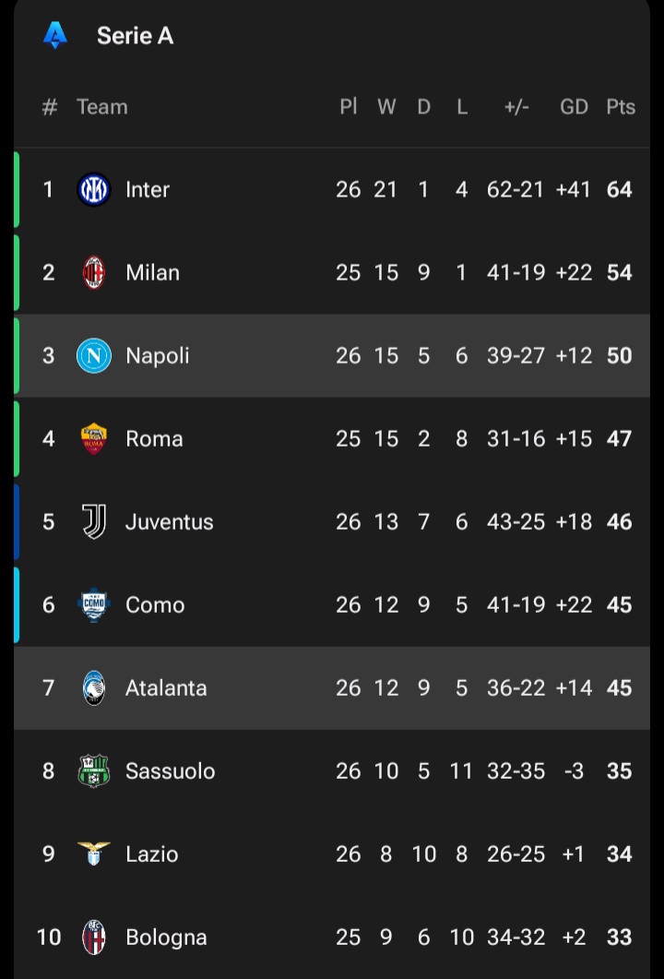Click the Pl column header
Image resolution: width=664 pixels, height=979 pixels.
[x=348, y=107]
